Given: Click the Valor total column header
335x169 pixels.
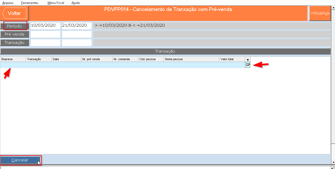Looking at the screenshot, I should pyautogui.click(x=232, y=59).
